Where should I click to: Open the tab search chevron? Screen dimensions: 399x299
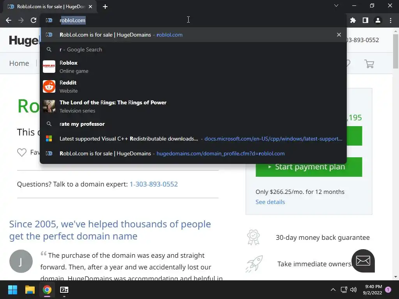[336, 5]
